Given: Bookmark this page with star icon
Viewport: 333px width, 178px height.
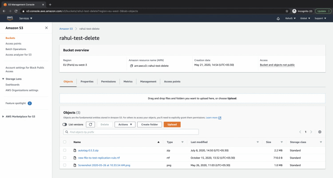Looking at the screenshot, I should tap(287, 11).
